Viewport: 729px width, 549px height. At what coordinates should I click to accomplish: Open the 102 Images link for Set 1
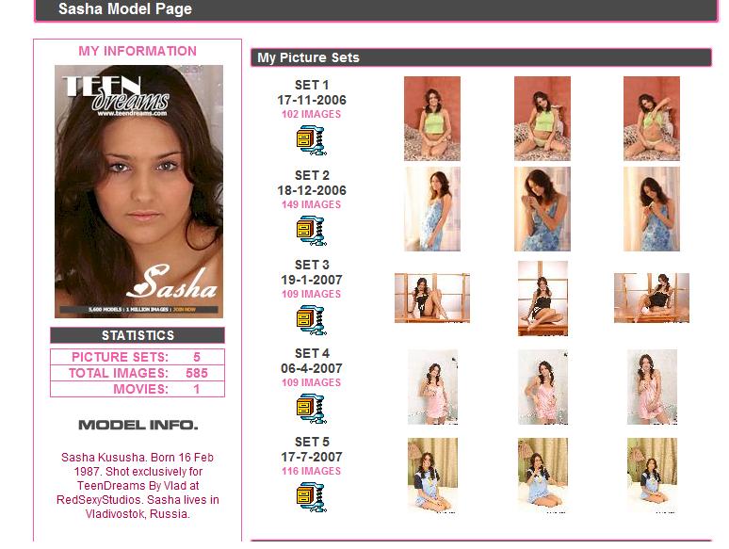311,115
